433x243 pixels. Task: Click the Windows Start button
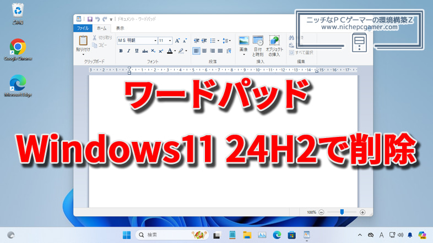[x=127, y=235]
